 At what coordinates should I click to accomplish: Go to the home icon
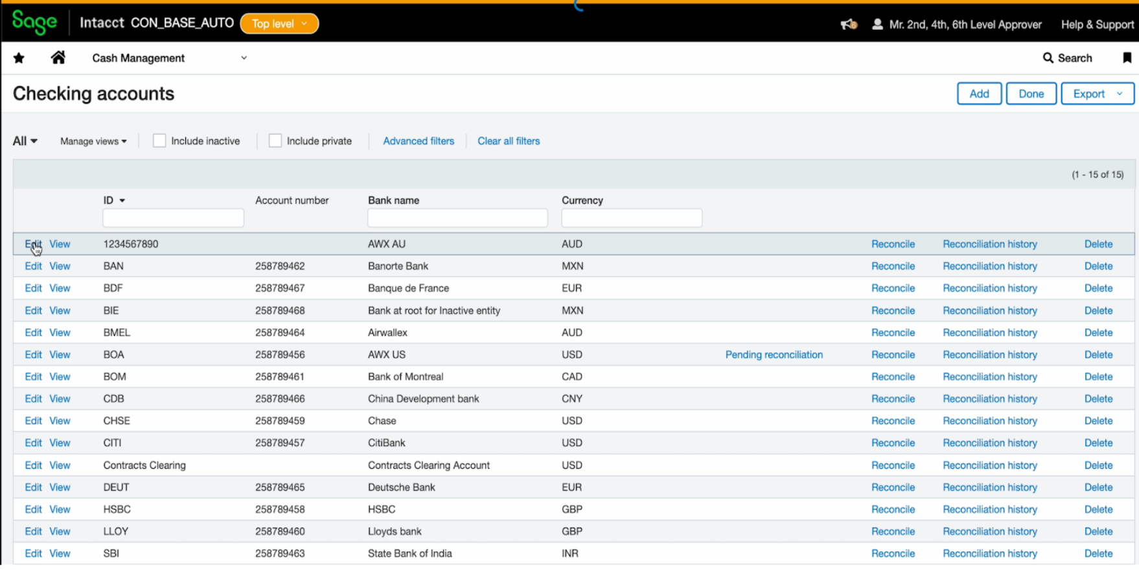[x=58, y=58]
